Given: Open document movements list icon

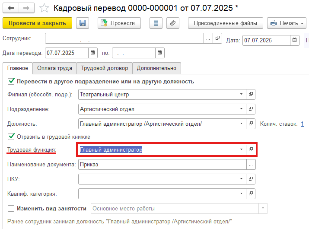Looking at the screenshot, I should (x=156, y=23).
